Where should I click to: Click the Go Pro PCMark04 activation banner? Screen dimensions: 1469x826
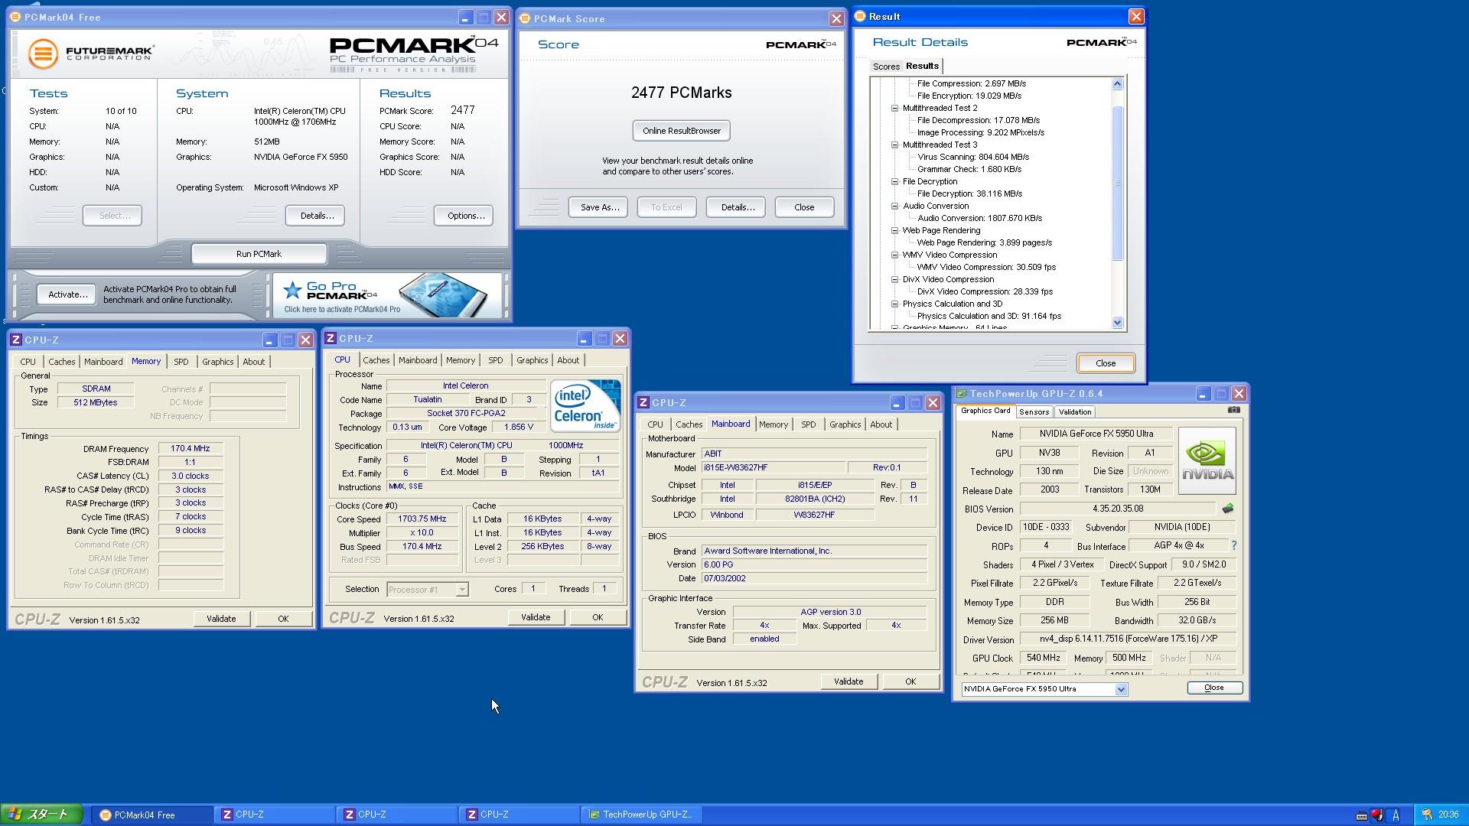point(387,295)
